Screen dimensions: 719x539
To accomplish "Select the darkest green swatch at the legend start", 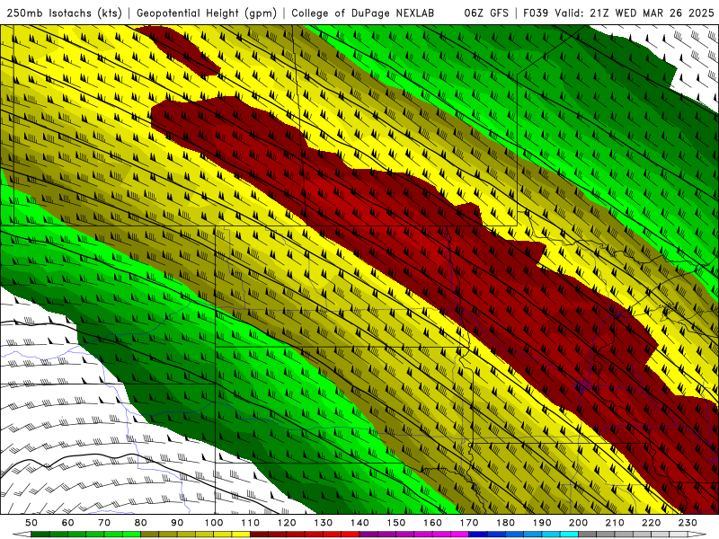I will 40,535.
